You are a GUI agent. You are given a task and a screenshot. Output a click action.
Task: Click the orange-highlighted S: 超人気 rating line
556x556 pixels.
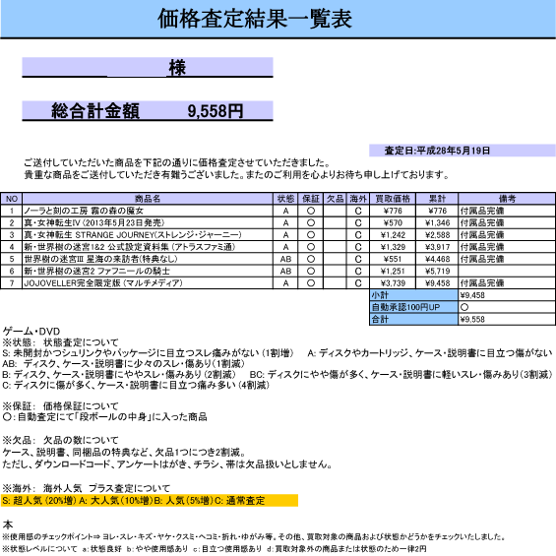[x=150, y=500]
